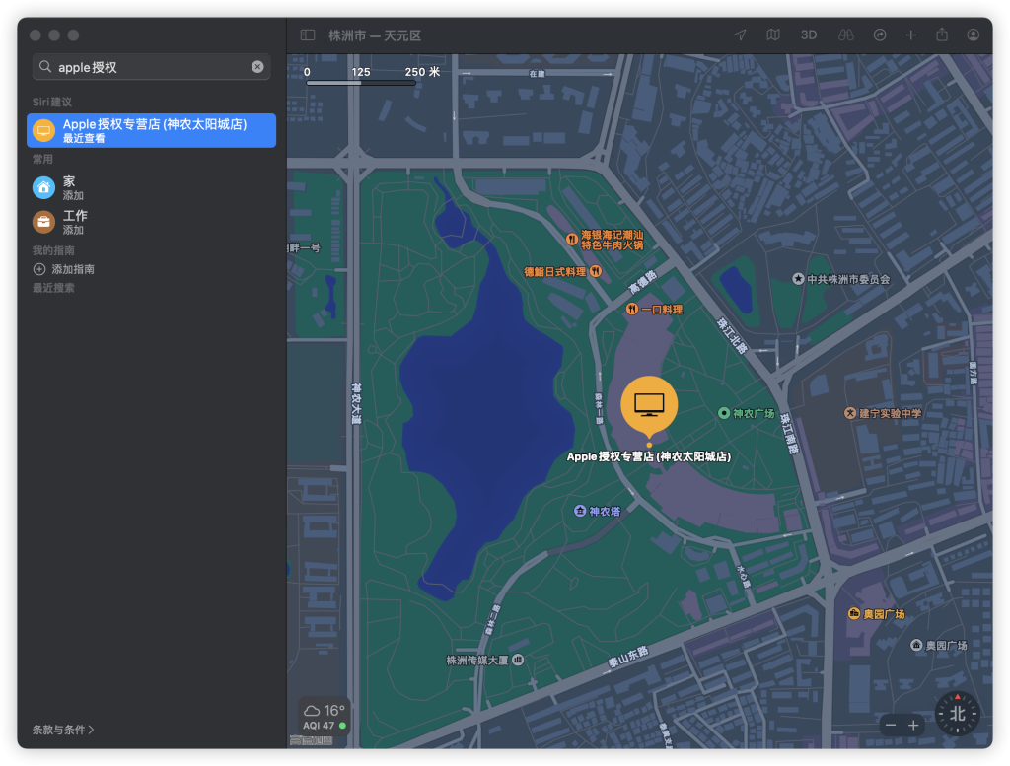Open the 条款与条件 link
This screenshot has width=1010, height=766.
[63, 731]
